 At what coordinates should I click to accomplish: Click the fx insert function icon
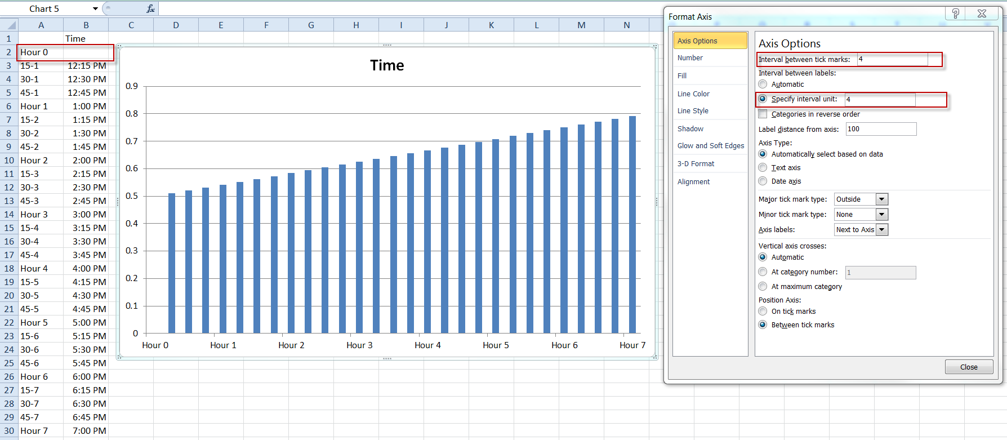pyautogui.click(x=150, y=8)
